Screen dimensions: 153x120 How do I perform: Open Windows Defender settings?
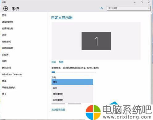coord(12,74)
